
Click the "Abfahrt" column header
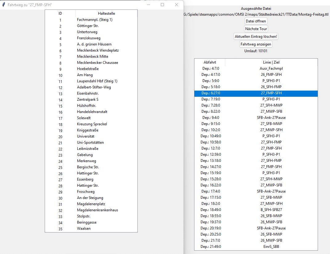tap(210, 62)
